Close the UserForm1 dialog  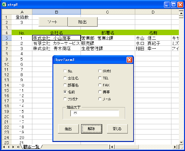click(x=129, y=60)
